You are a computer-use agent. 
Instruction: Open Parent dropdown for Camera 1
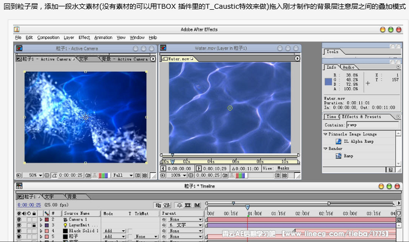click(185, 219)
